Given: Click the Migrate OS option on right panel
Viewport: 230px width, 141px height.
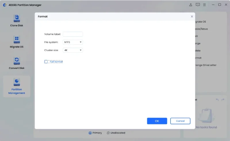Looking at the screenshot, I should (200, 22).
